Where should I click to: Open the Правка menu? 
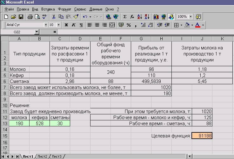23,9
